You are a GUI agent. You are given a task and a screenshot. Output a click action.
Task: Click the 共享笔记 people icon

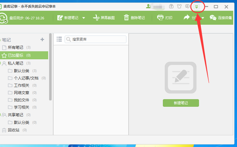(4, 115)
